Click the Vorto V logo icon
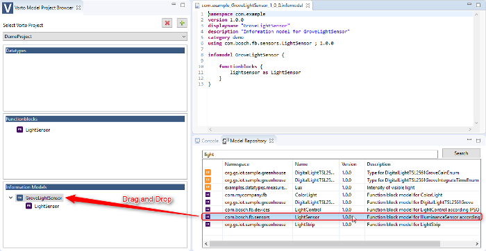The width and height of the screenshot is (486, 251). pos(8,8)
